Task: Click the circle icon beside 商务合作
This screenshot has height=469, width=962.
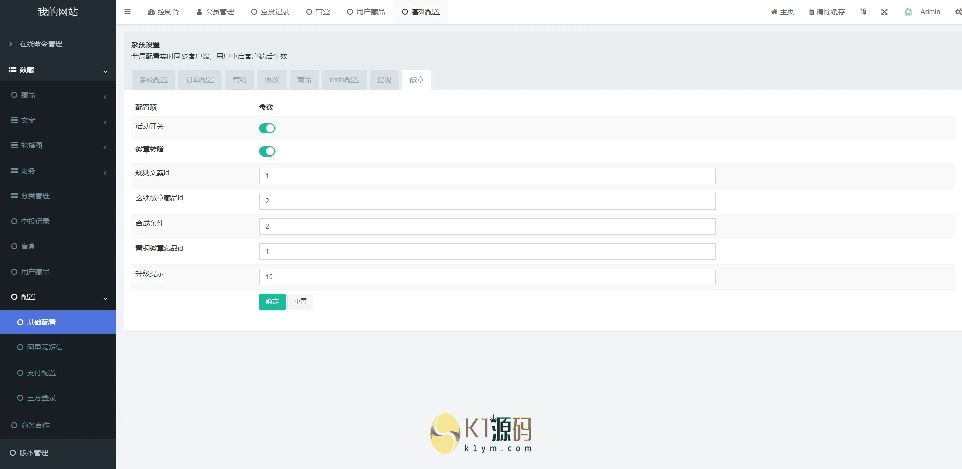Action: click(x=14, y=425)
